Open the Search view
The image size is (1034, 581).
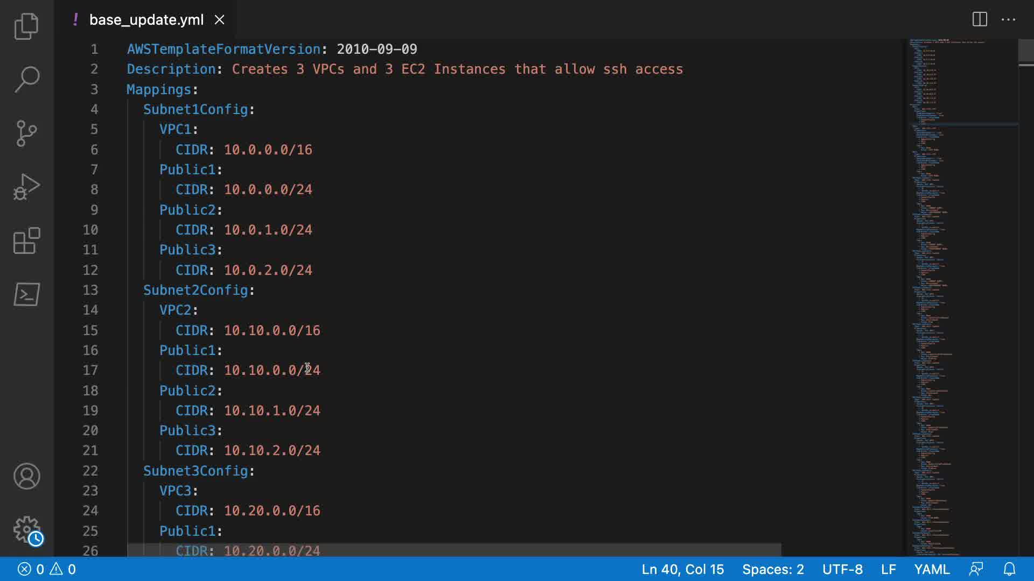tap(26, 79)
